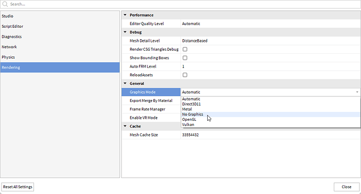
Task: Click the ReloadAssets label
Action: (x=141, y=75)
